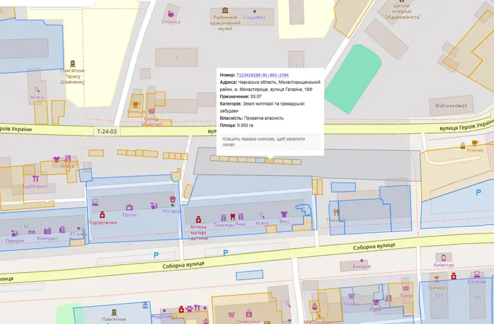Select the dentist tooth icon

[233, 217]
